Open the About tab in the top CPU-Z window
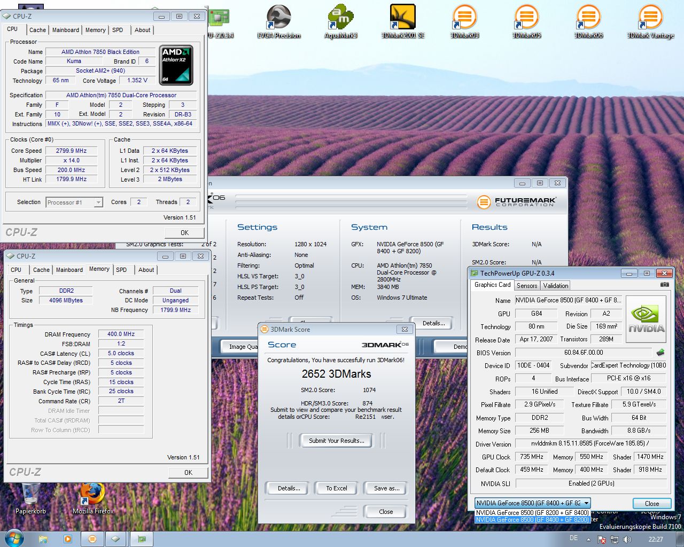Image resolution: width=684 pixels, height=547 pixels. pos(143,30)
